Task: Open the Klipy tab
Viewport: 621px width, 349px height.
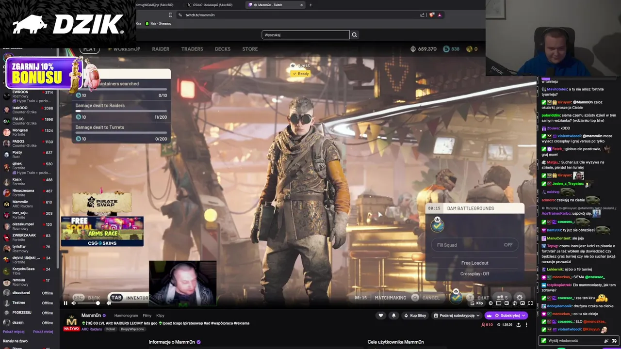Action: coord(160,316)
